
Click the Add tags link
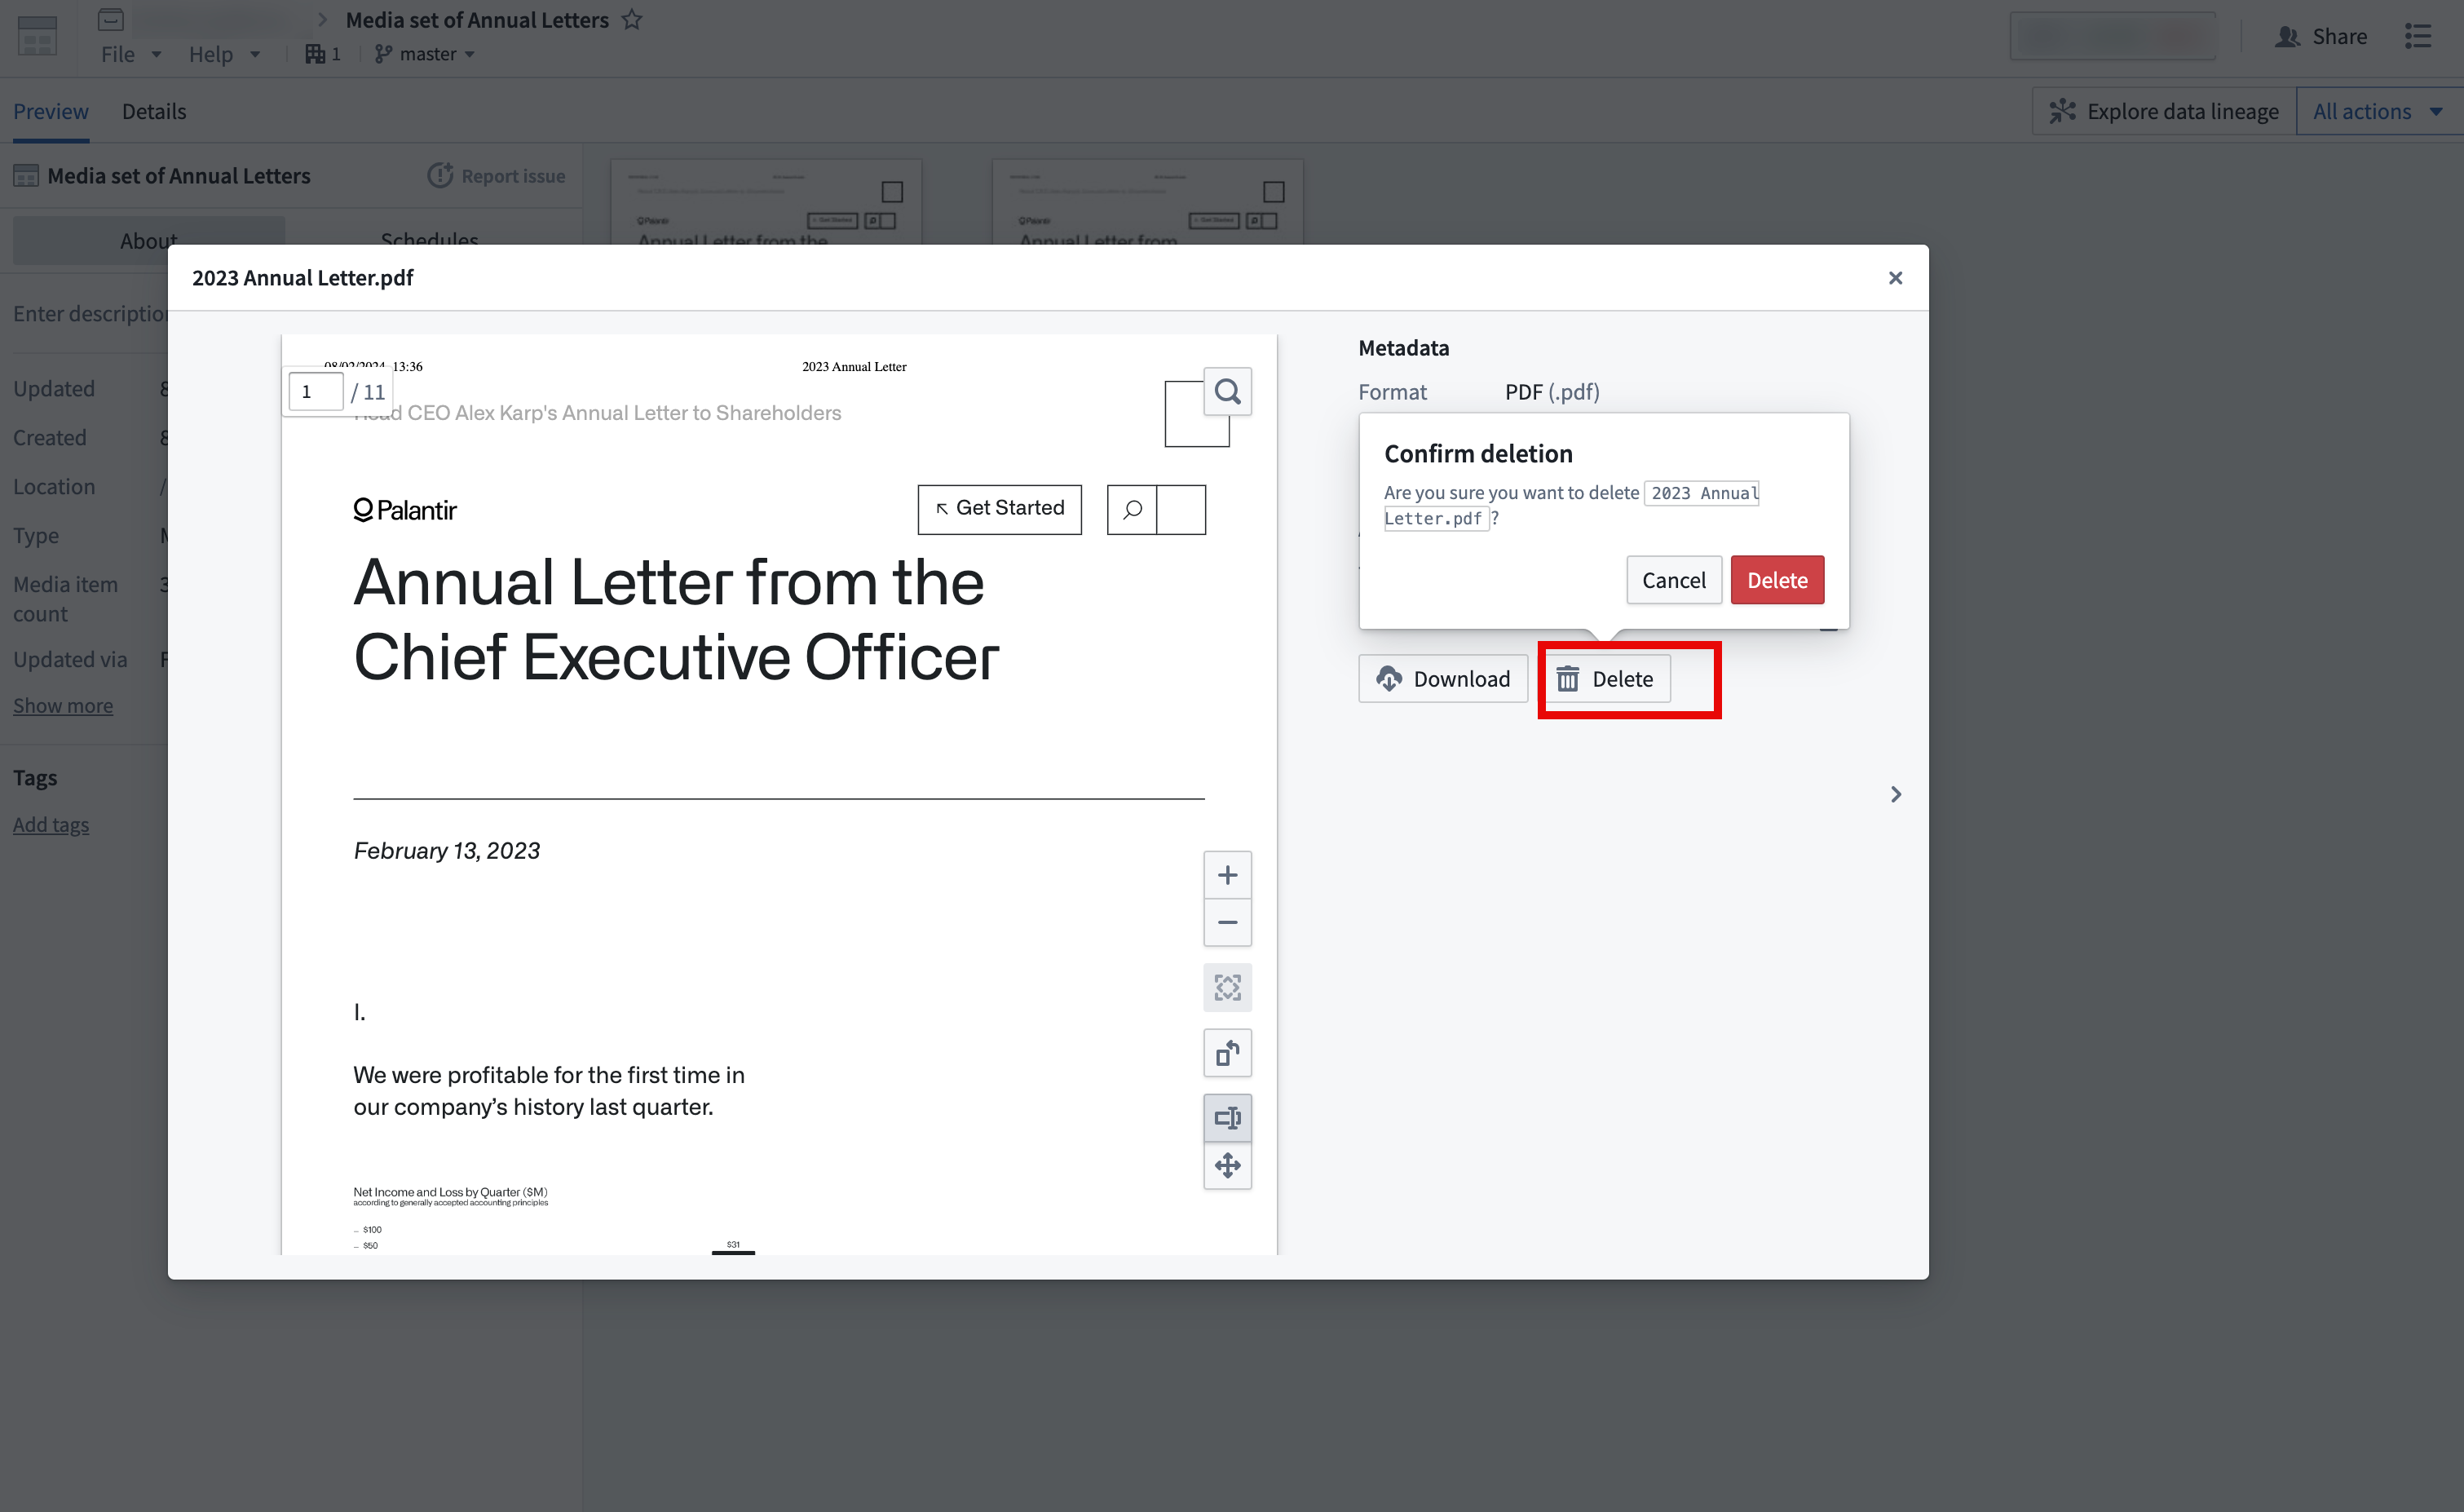(x=51, y=824)
